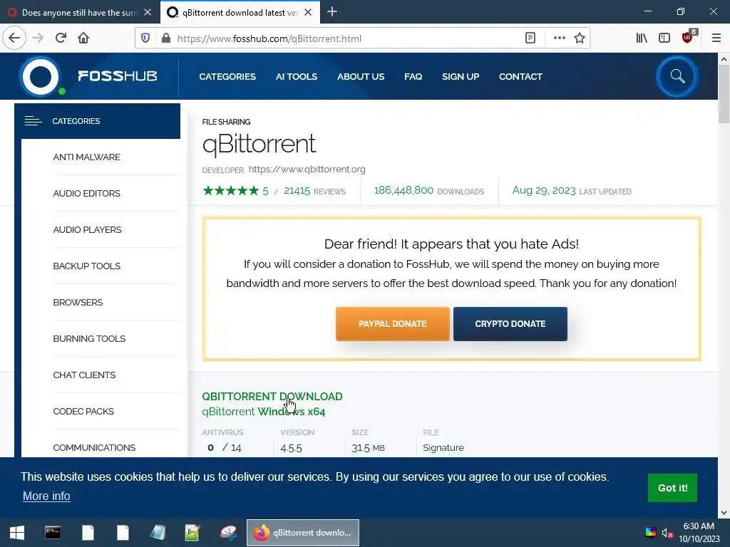Viewport: 730px width, 547px height.
Task: Open Windows Start menu
Action: tap(17, 533)
